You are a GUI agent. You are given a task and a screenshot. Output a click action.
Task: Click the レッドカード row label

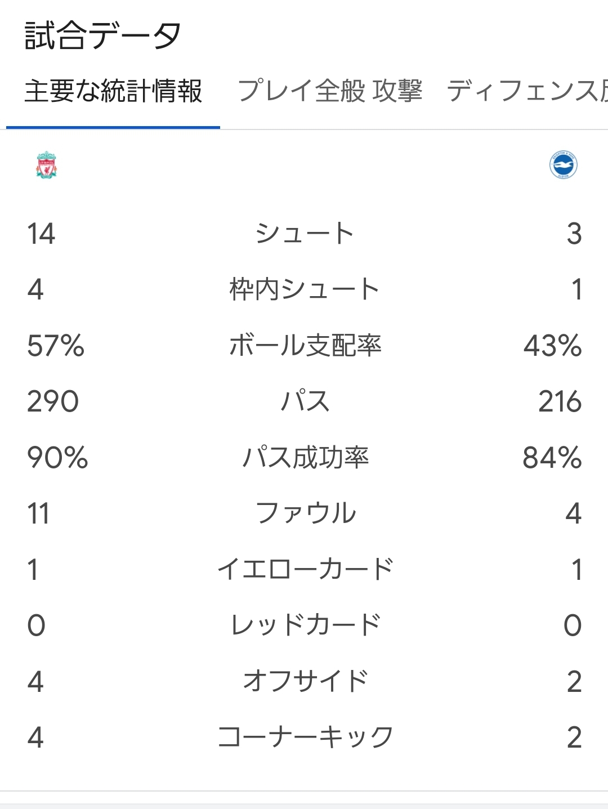305,625
